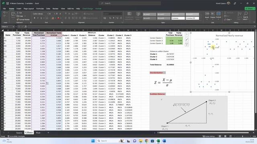Switch to the Formulas tab
The height and width of the screenshot is (144, 257).
pyautogui.click(x=40, y=9)
